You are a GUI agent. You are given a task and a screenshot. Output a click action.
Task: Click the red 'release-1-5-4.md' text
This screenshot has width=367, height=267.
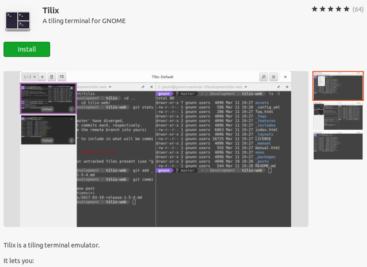96,152
